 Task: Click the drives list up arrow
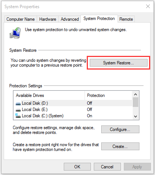click(x=136, y=94)
